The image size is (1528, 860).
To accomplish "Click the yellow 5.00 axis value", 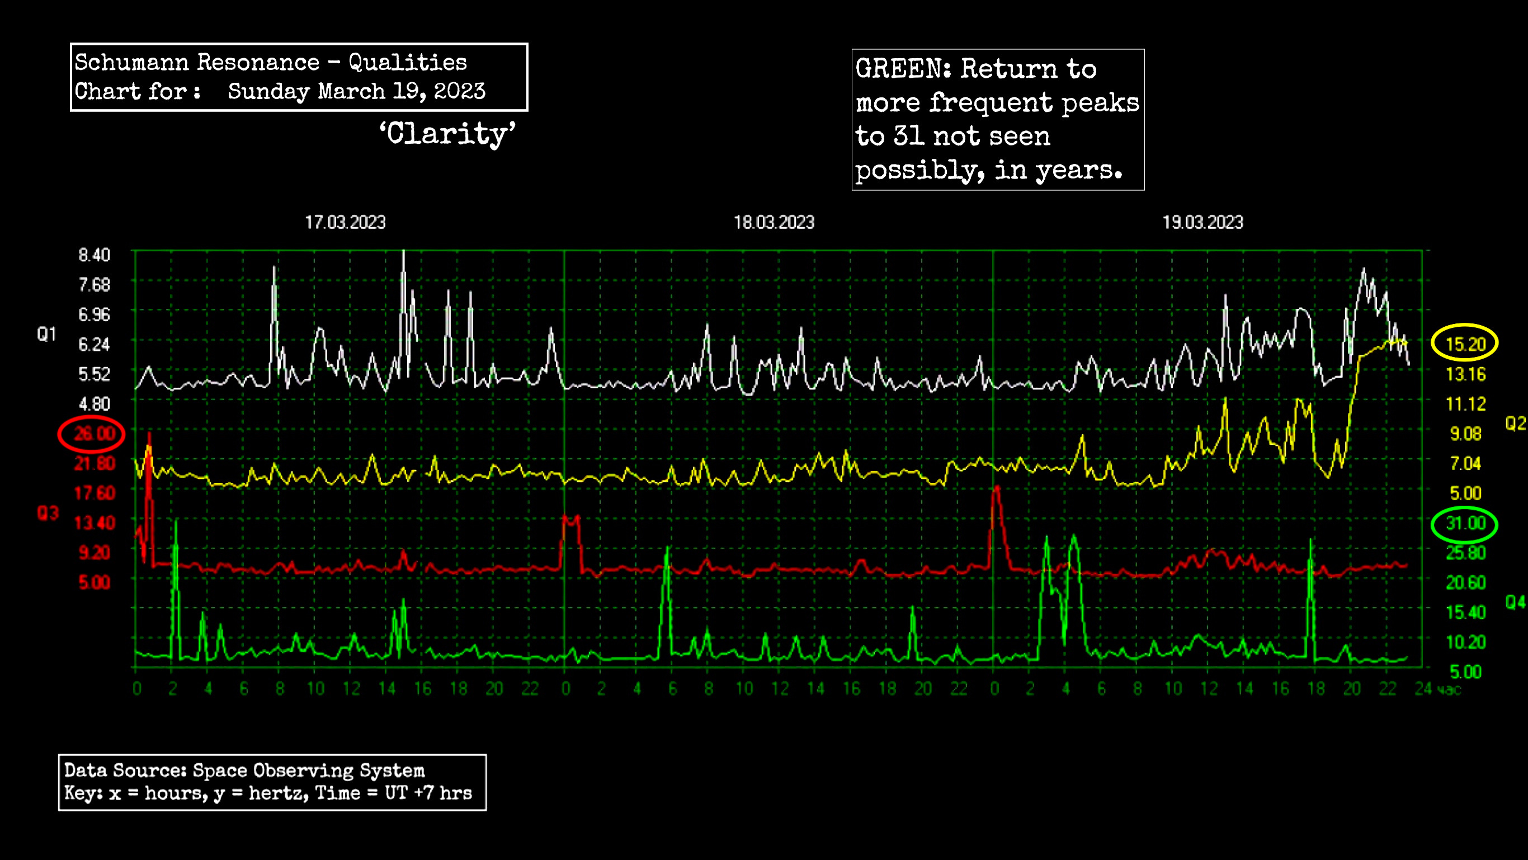I will click(1466, 493).
